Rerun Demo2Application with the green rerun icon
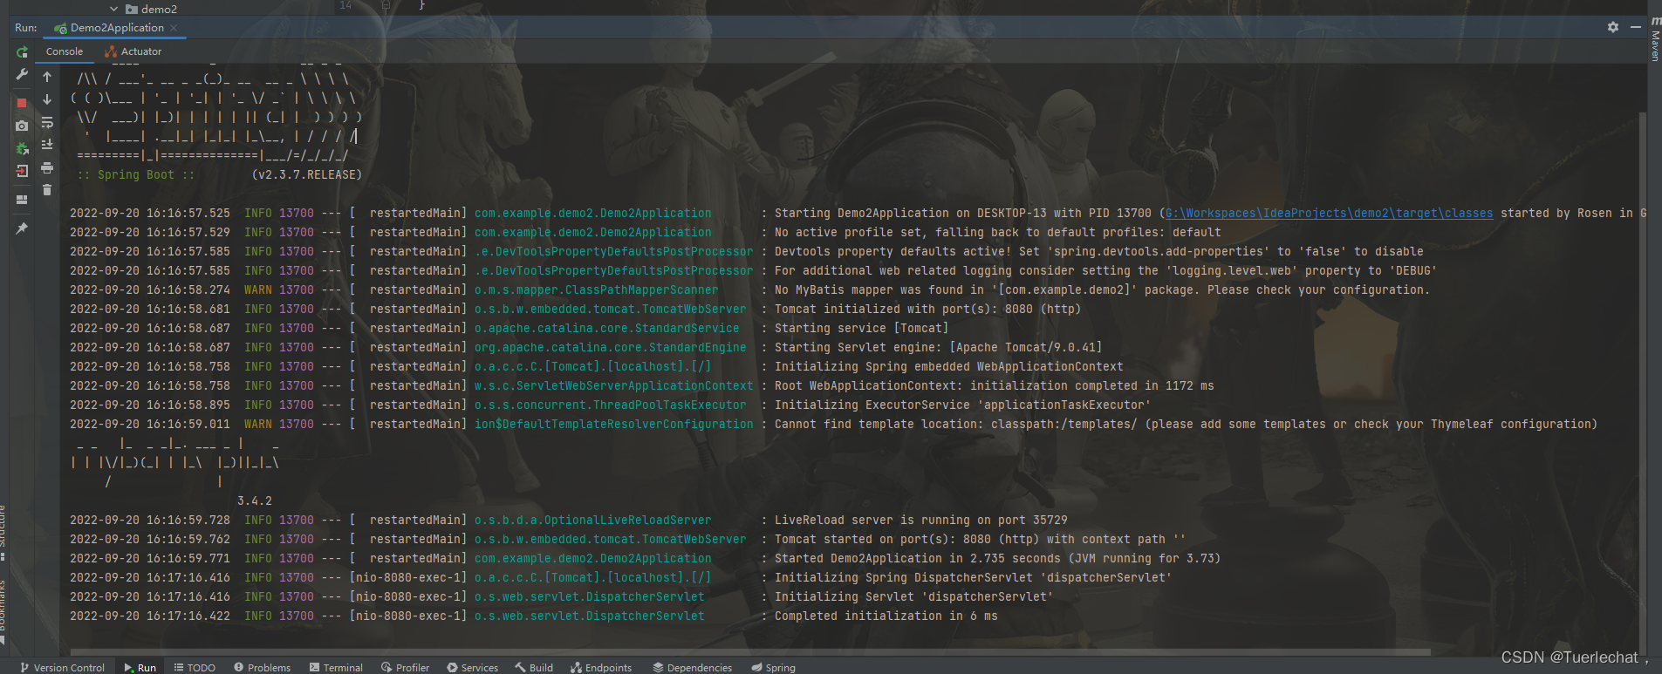This screenshot has height=674, width=1662. (x=22, y=53)
